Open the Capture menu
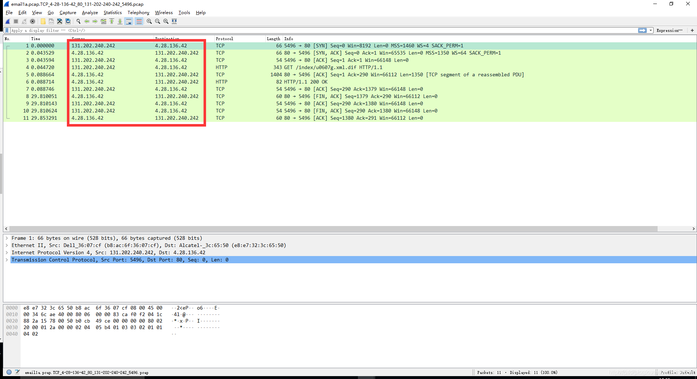 (68, 13)
